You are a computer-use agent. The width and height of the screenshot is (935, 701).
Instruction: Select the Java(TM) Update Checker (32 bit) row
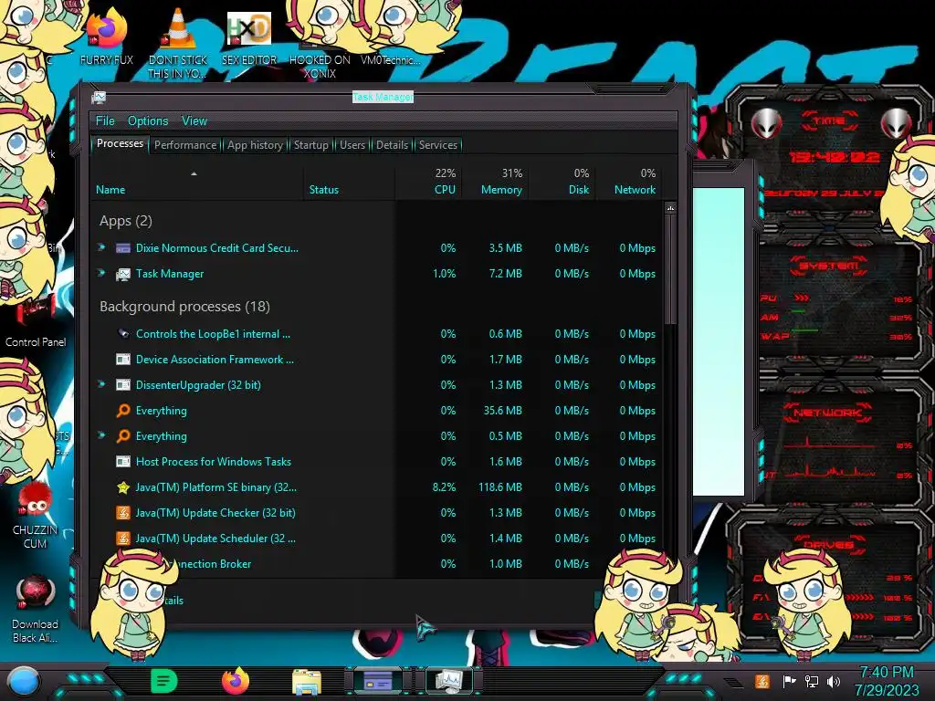pos(377,513)
